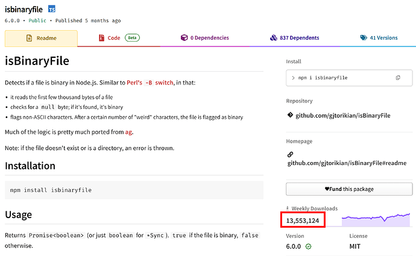Click the isBinaryFile readme heading
Image resolution: width=416 pixels, height=256 pixels.
pos(37,61)
